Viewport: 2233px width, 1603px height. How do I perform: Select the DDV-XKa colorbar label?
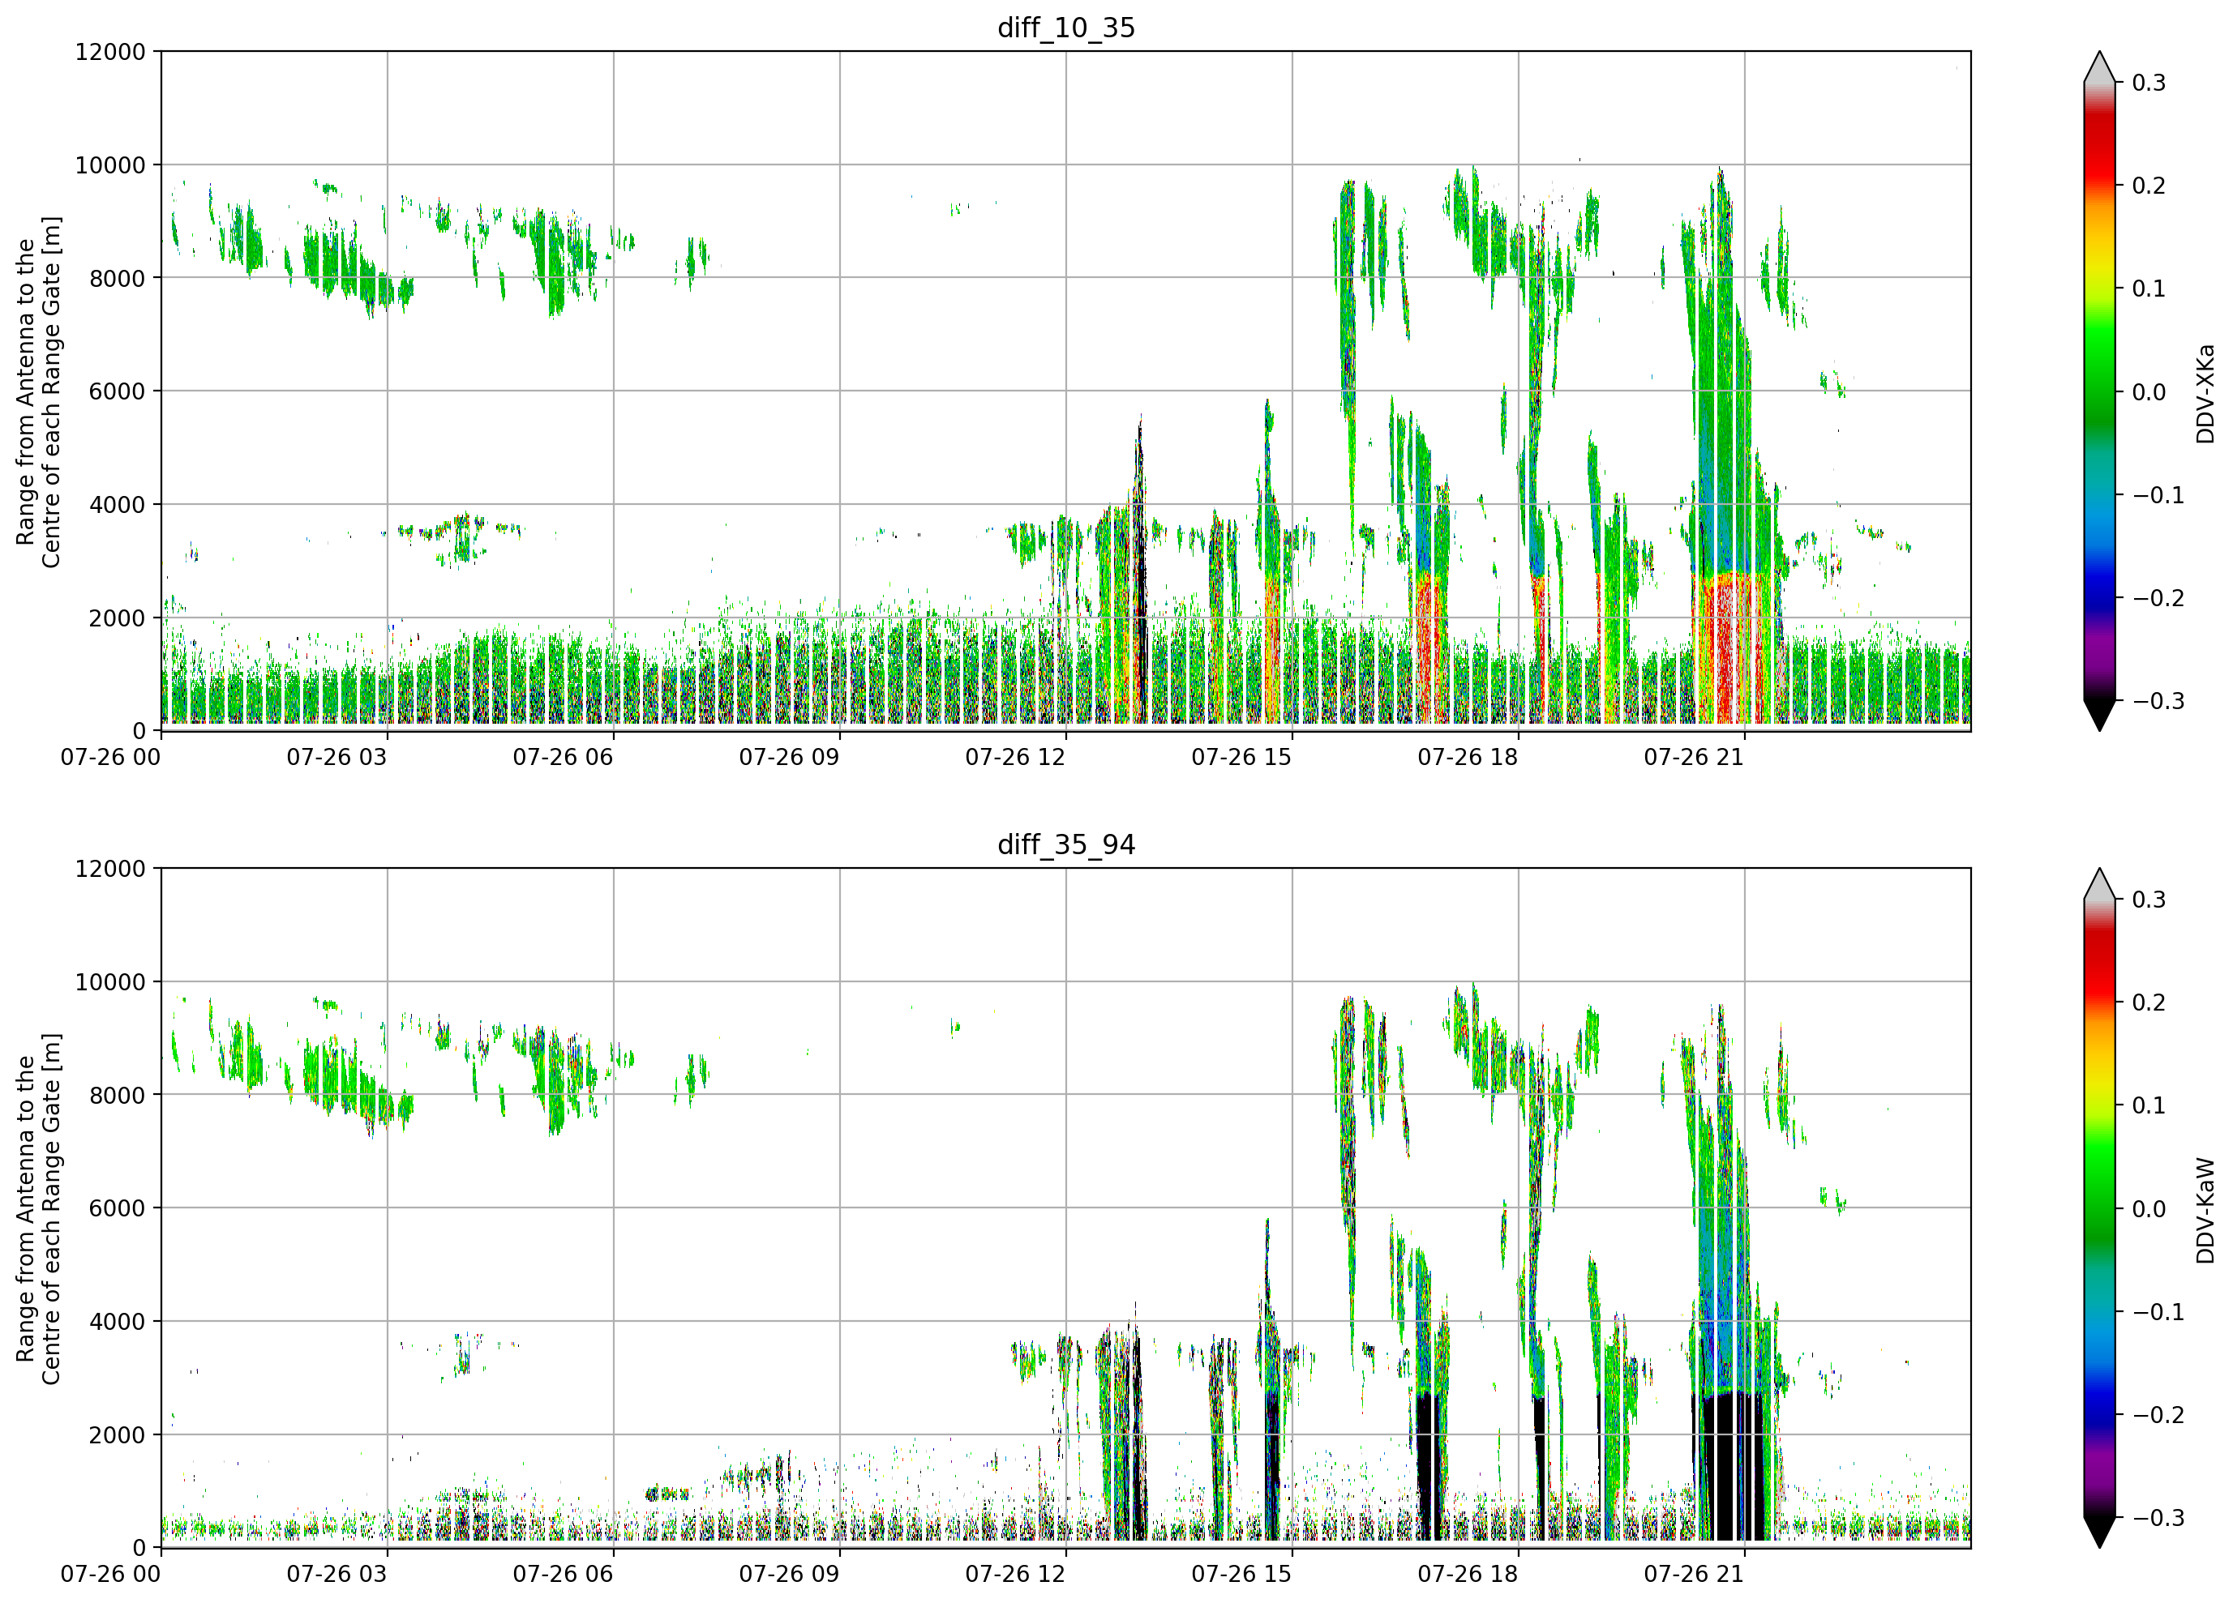[2205, 394]
